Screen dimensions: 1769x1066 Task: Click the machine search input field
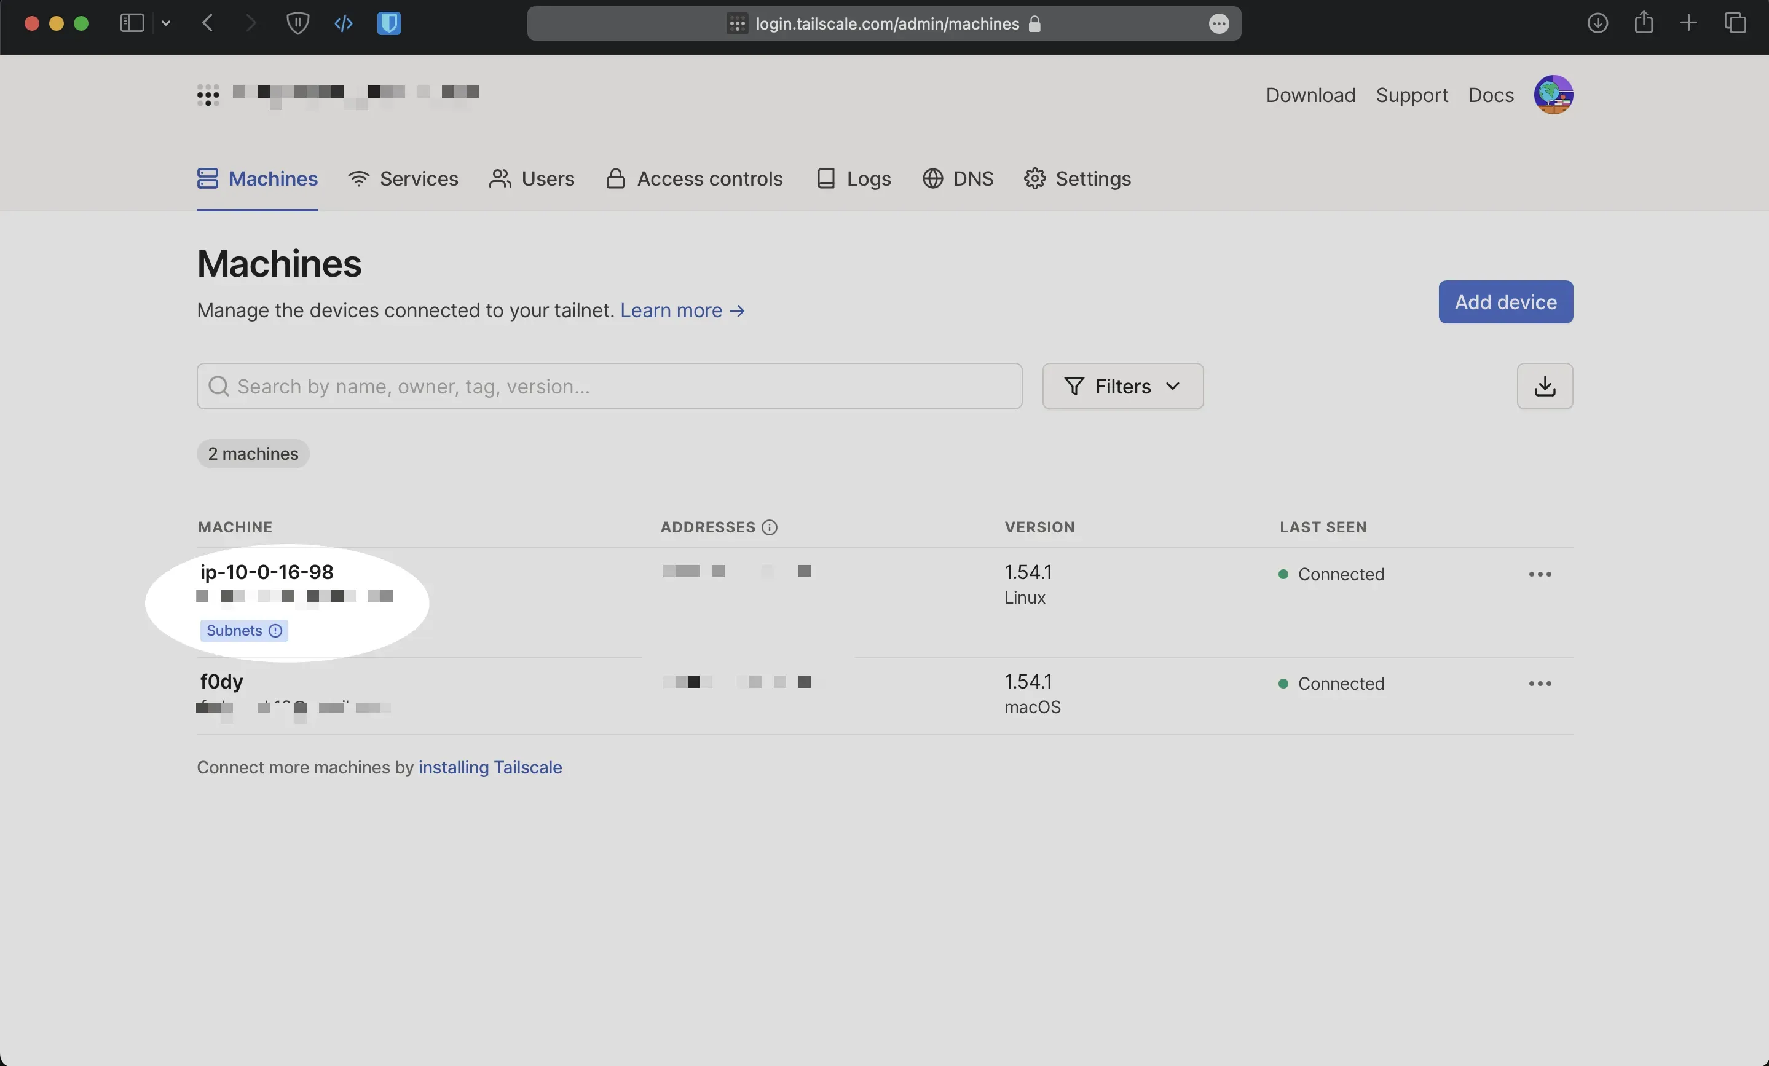pos(610,386)
